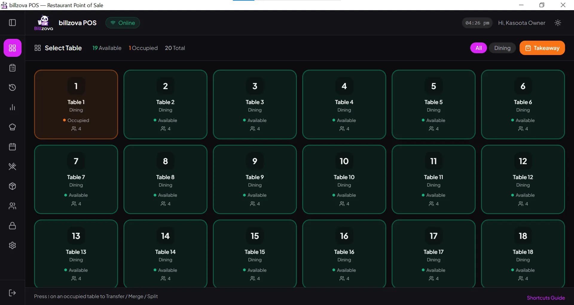Open the settings gear icon
The width and height of the screenshot is (574, 305).
tap(12, 245)
